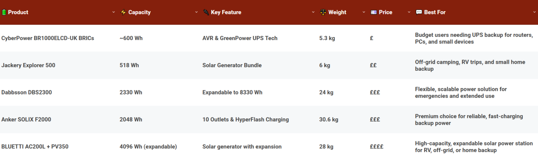Open the Key Feature column dropdown chevron
The width and height of the screenshot is (538, 160).
(313, 12)
